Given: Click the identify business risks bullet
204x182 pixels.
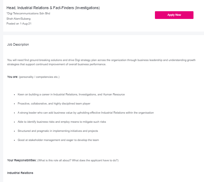Looking at the screenshot, I should [62, 122].
